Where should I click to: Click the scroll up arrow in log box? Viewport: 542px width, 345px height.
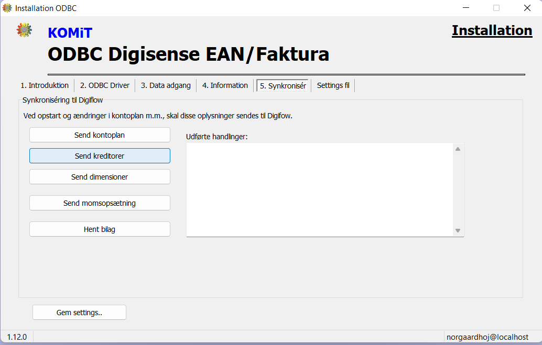click(x=458, y=149)
